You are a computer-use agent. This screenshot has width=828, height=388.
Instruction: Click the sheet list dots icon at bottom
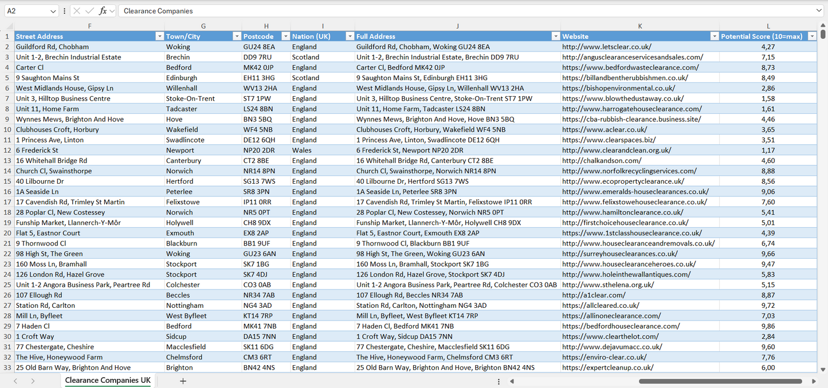point(499,381)
